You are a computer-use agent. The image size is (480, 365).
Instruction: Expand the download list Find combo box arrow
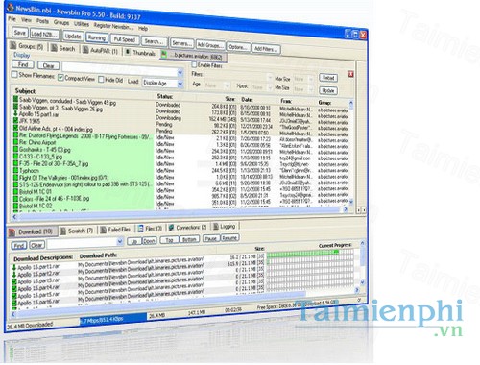click(x=120, y=241)
